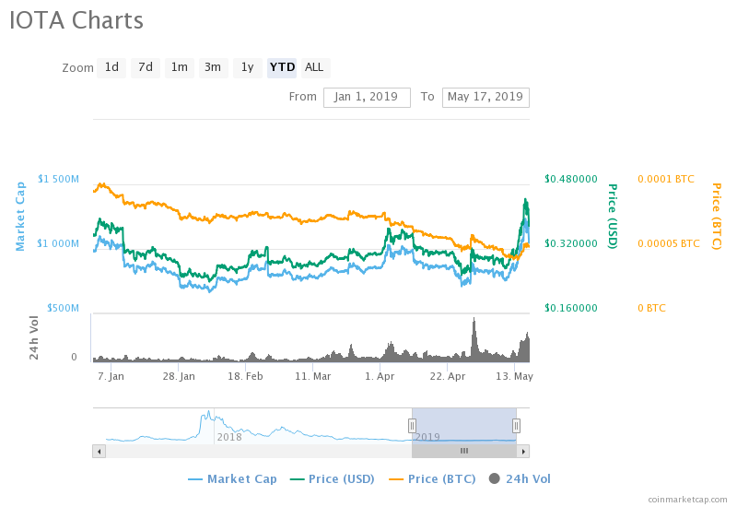
Task: Click the navigator scrollbar thumb
Action: pyautogui.click(x=464, y=451)
